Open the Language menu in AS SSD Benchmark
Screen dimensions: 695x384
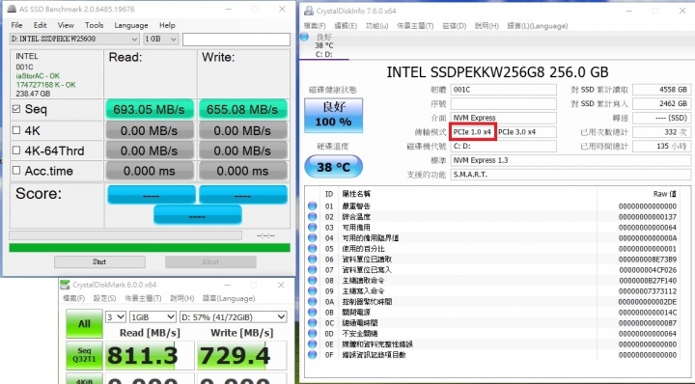pyautogui.click(x=131, y=25)
